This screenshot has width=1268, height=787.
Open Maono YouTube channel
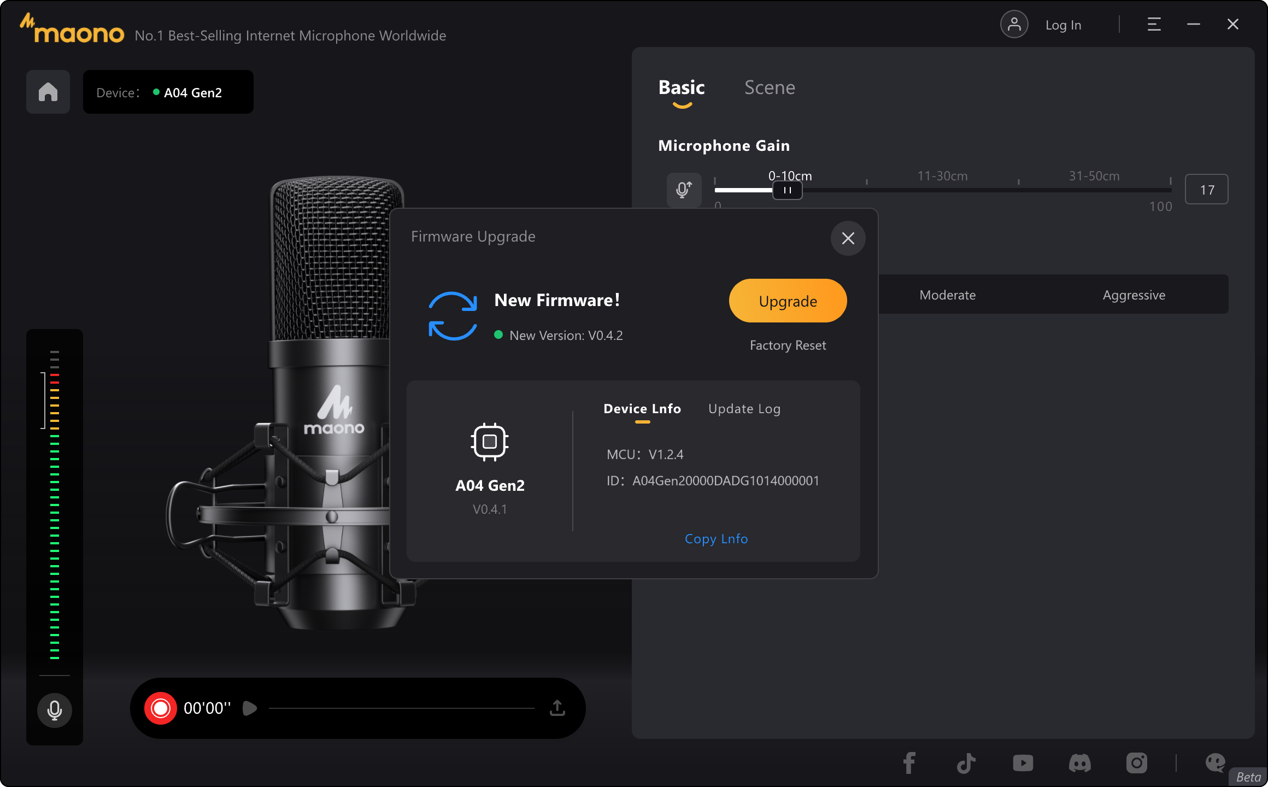(x=1023, y=763)
